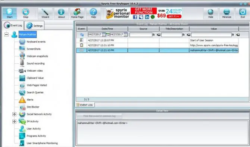This screenshot has height=147, width=250.
Task: Click the start date filter field
Action: click(95, 35)
